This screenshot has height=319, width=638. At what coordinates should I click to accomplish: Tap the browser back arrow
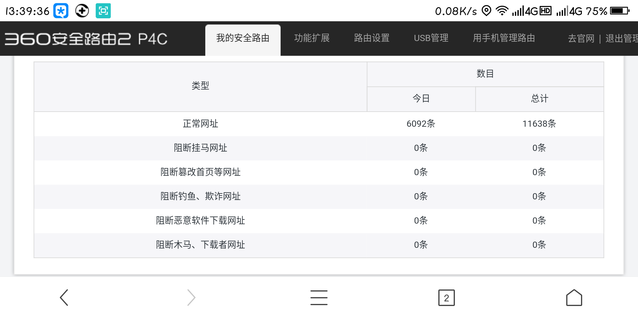click(x=64, y=297)
